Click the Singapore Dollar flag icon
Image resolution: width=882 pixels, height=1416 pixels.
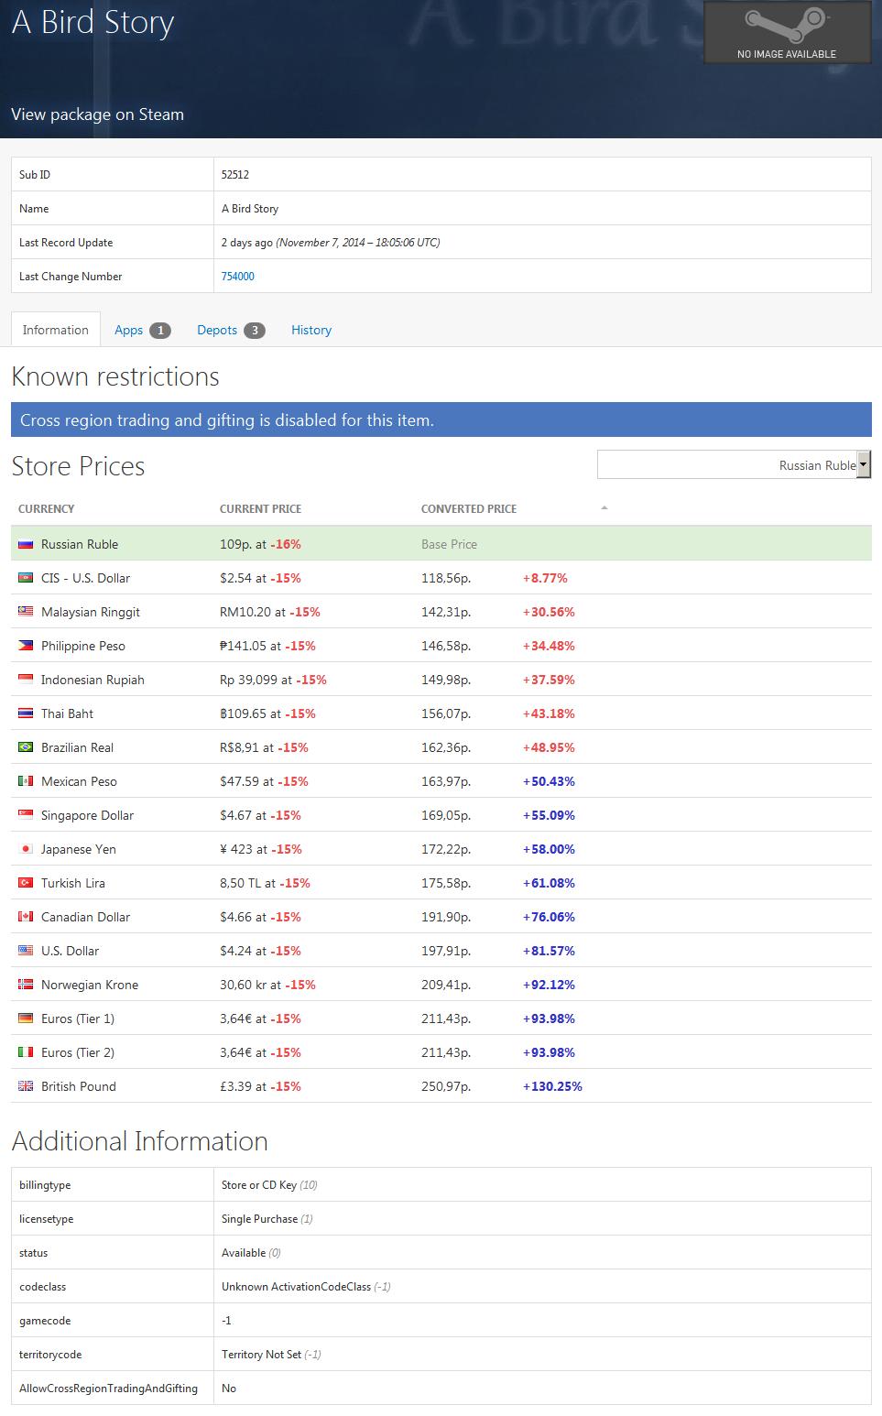click(x=26, y=815)
